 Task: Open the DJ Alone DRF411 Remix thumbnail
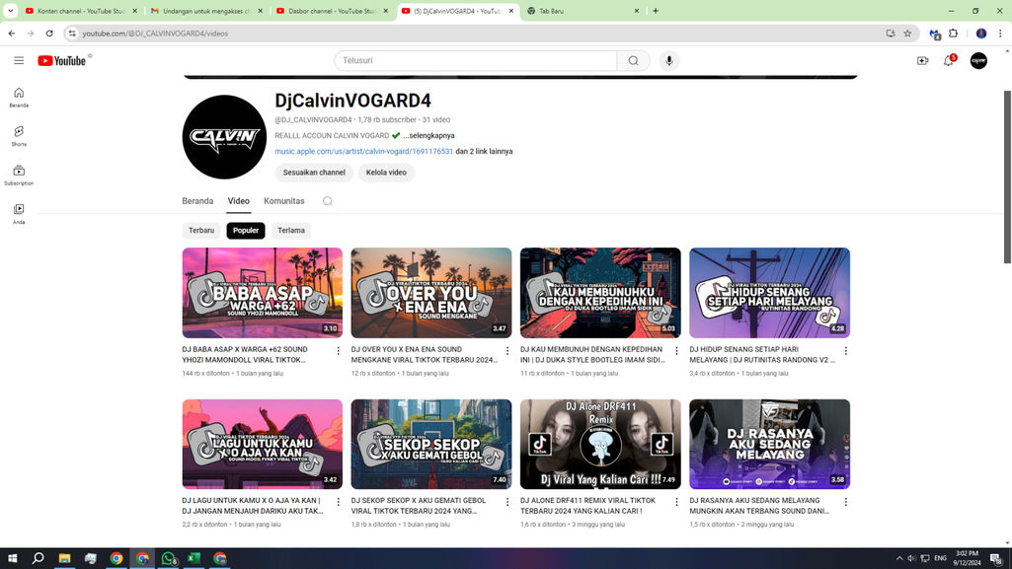600,444
